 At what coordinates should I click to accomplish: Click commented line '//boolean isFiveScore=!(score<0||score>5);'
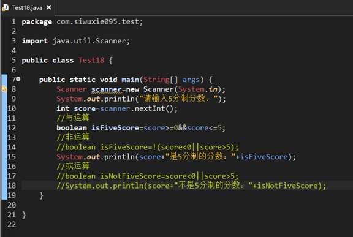[148, 147]
